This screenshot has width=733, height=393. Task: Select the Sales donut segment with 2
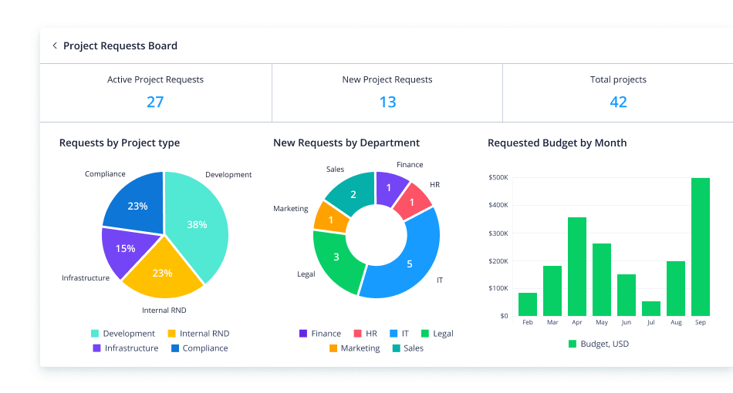(x=353, y=193)
